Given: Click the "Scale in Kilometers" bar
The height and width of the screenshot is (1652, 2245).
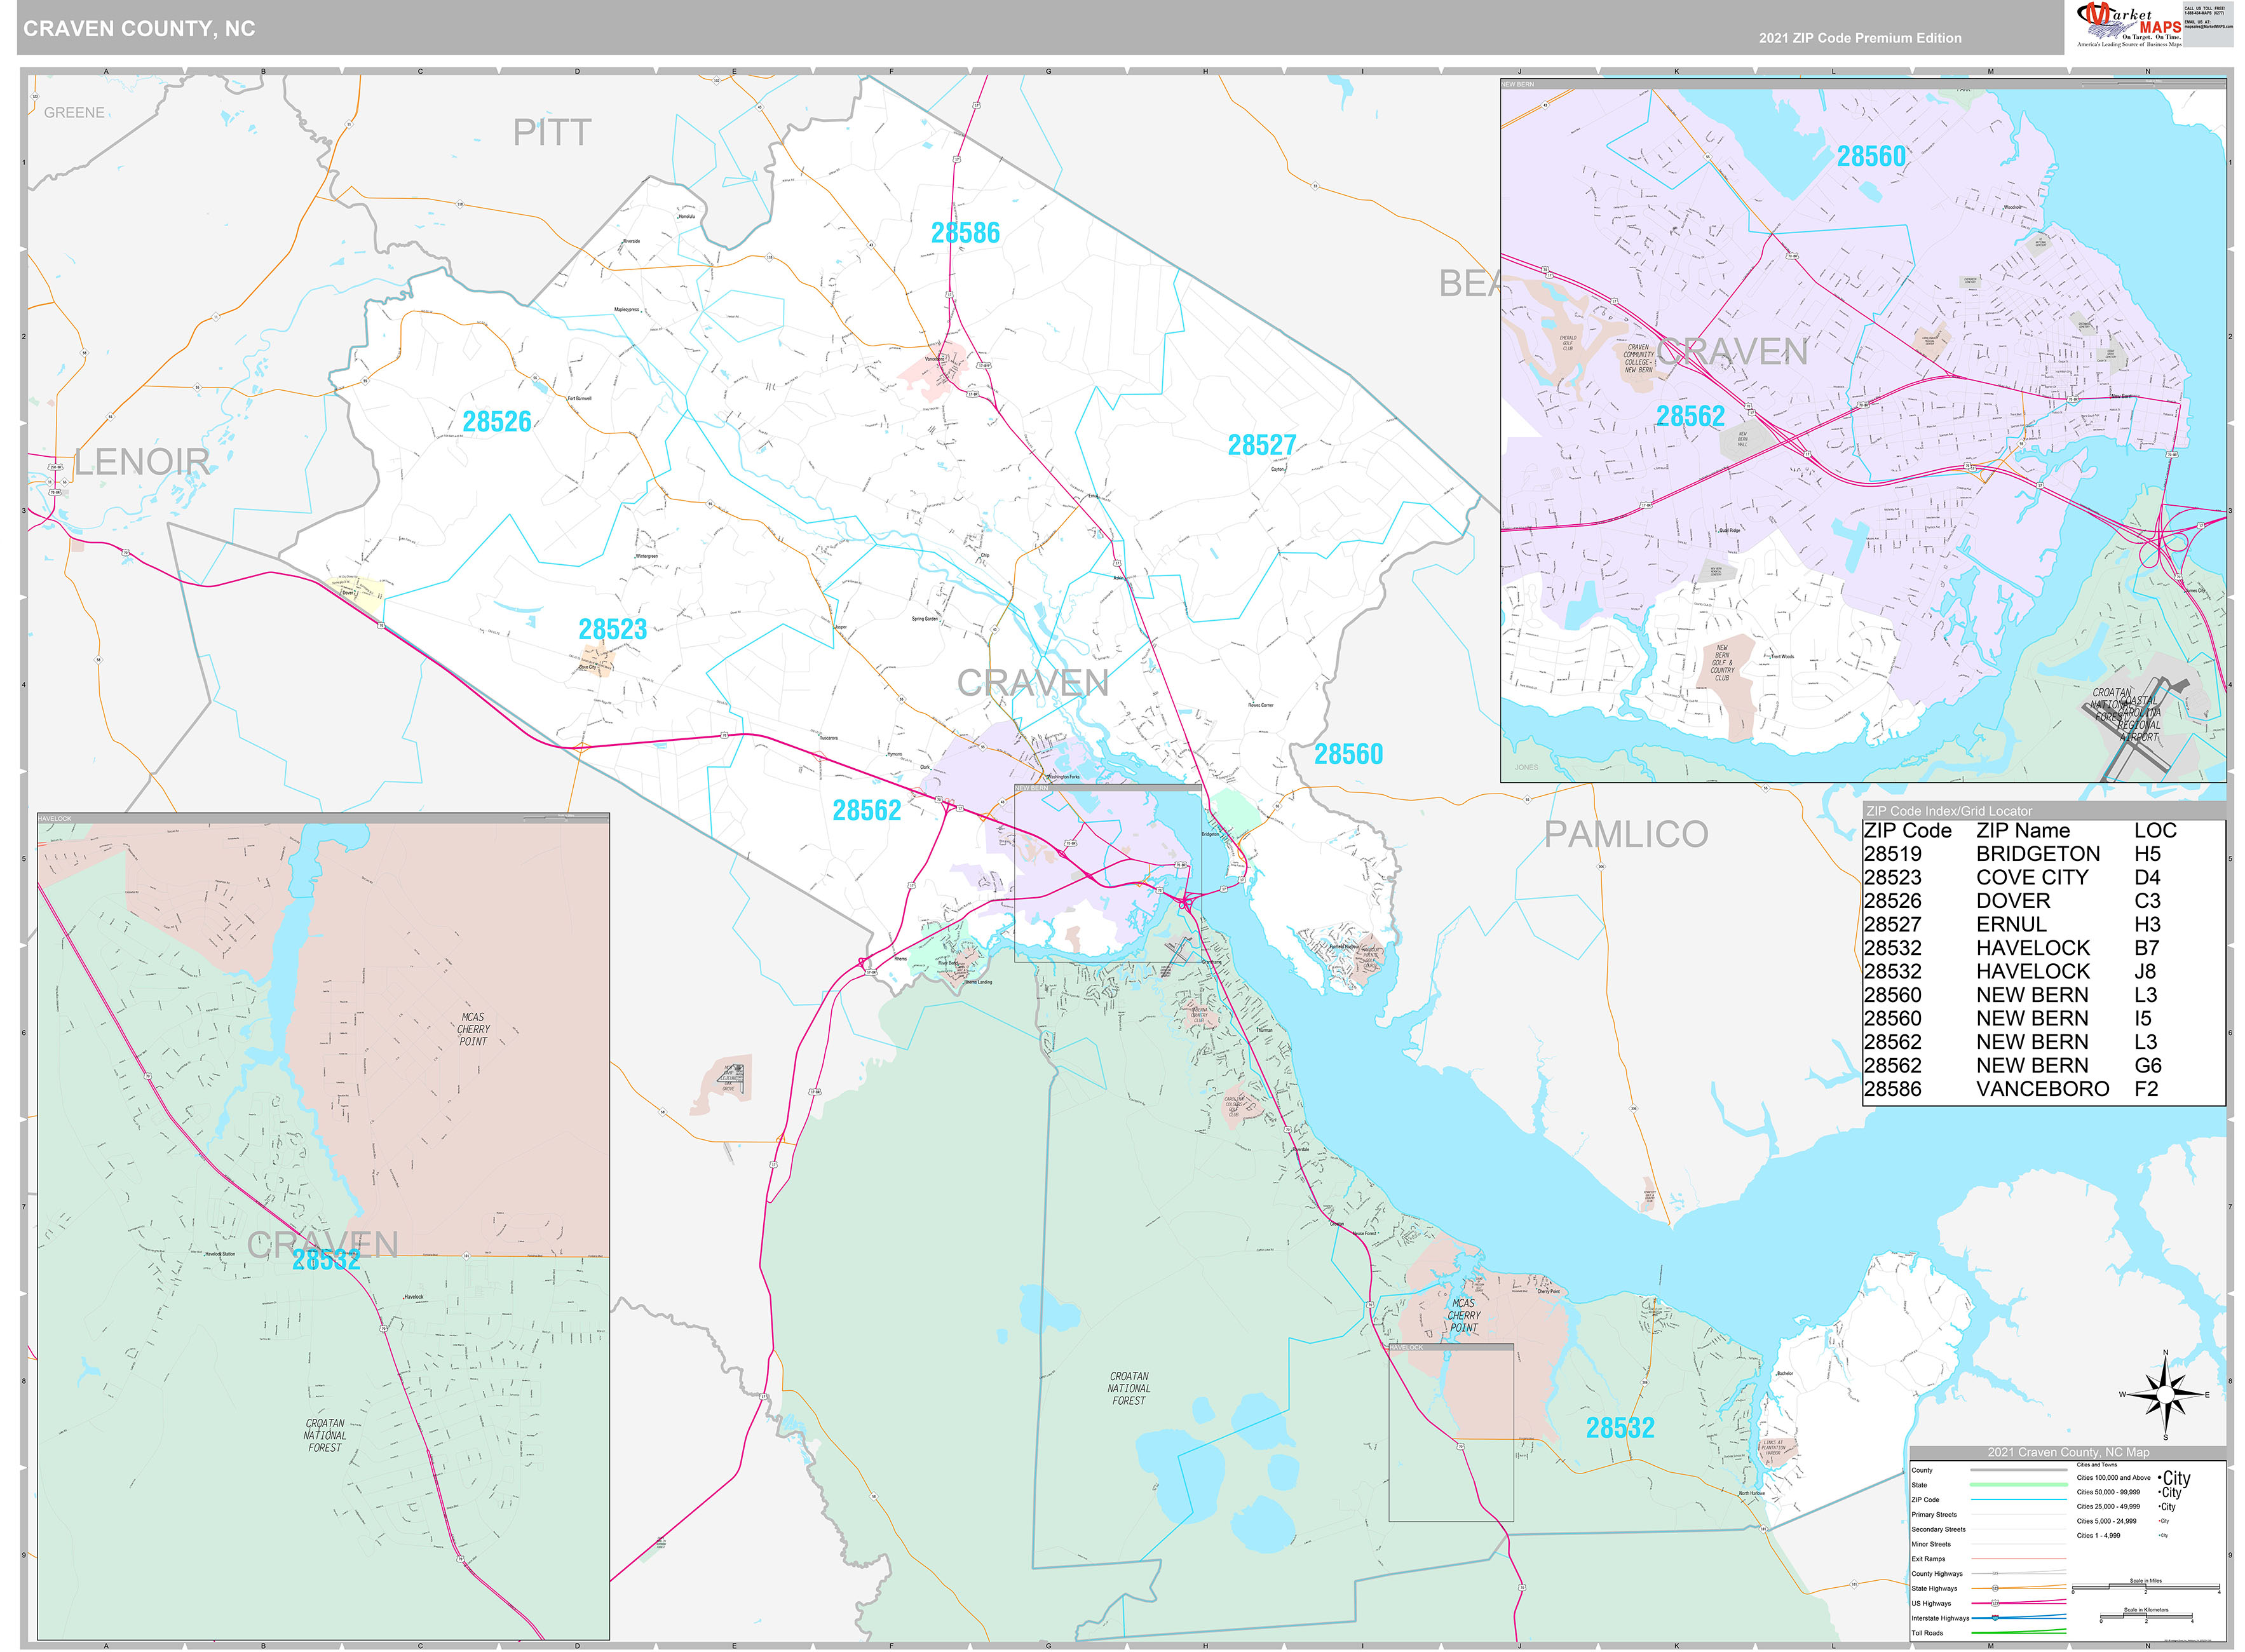Looking at the screenshot, I should 2146,1617.
